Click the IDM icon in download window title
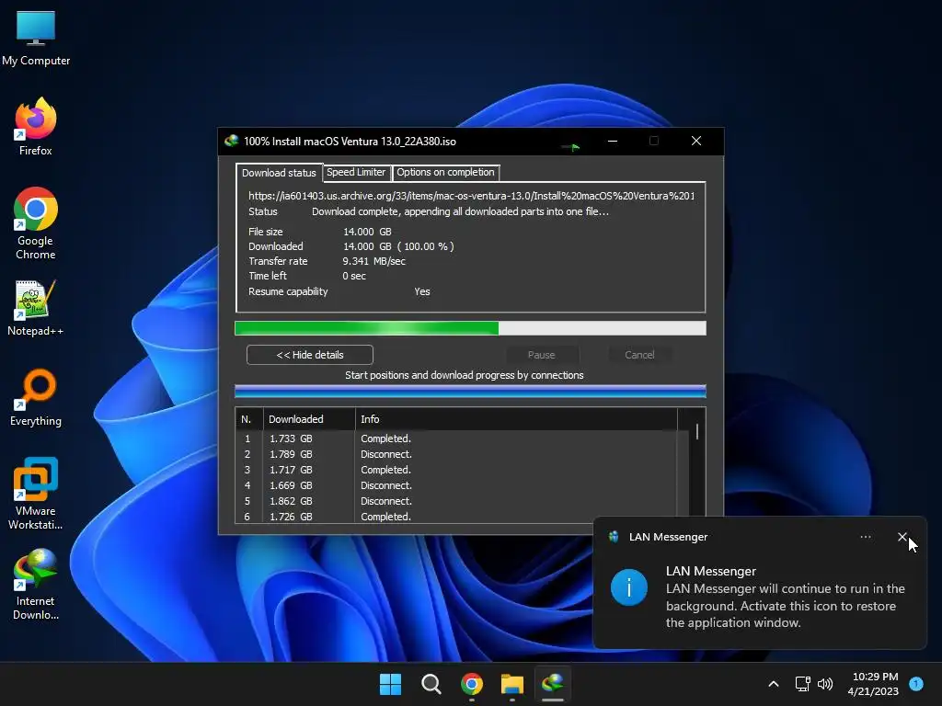942x706 pixels. click(x=231, y=141)
